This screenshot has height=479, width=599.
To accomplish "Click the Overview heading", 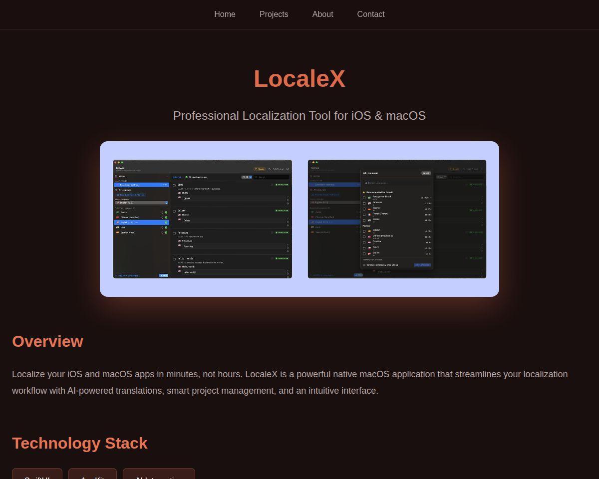I will pyautogui.click(x=47, y=341).
